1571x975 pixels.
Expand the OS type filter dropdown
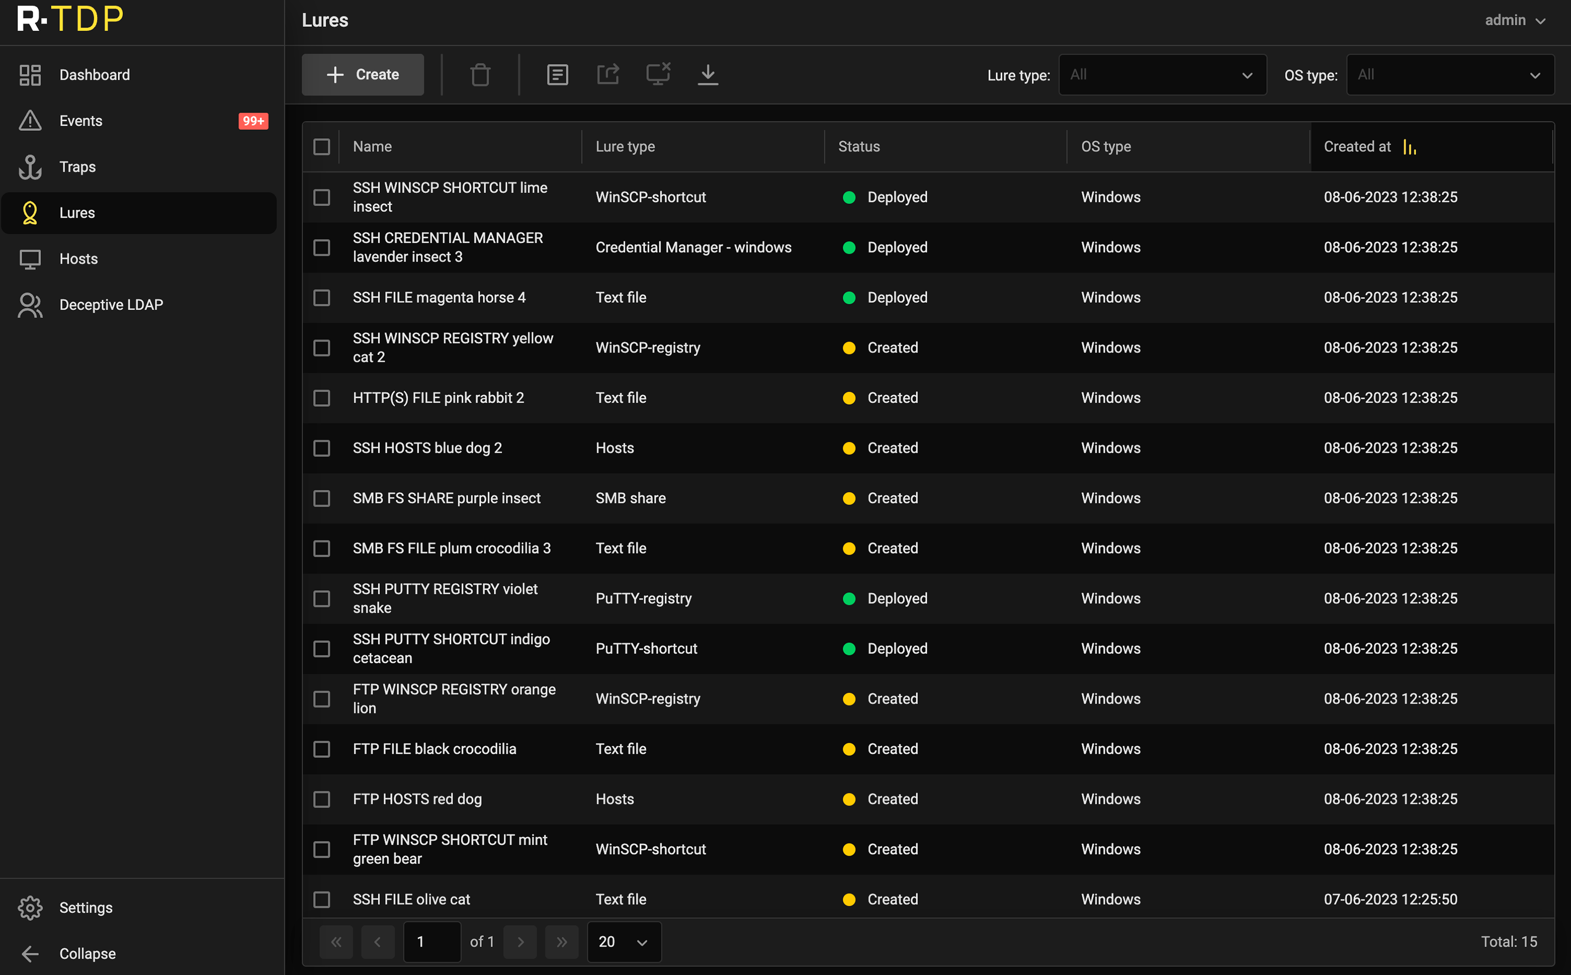point(1449,75)
